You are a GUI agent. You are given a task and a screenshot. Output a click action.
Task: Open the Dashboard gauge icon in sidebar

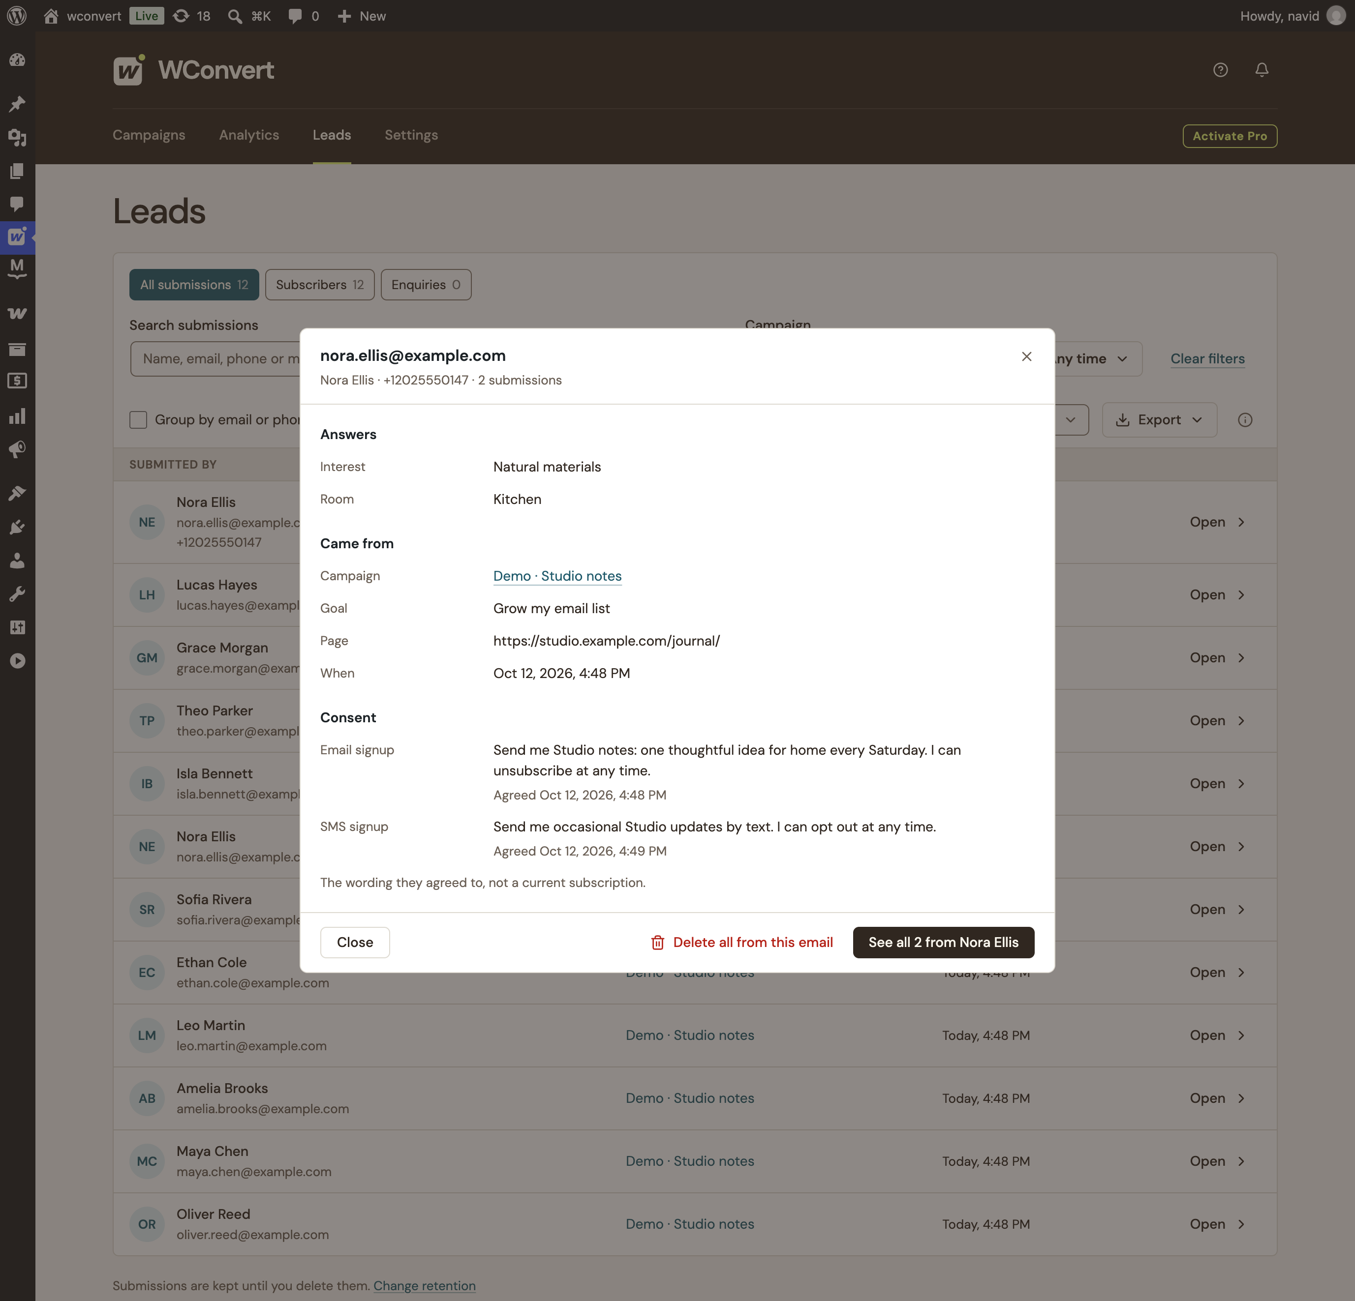point(17,60)
